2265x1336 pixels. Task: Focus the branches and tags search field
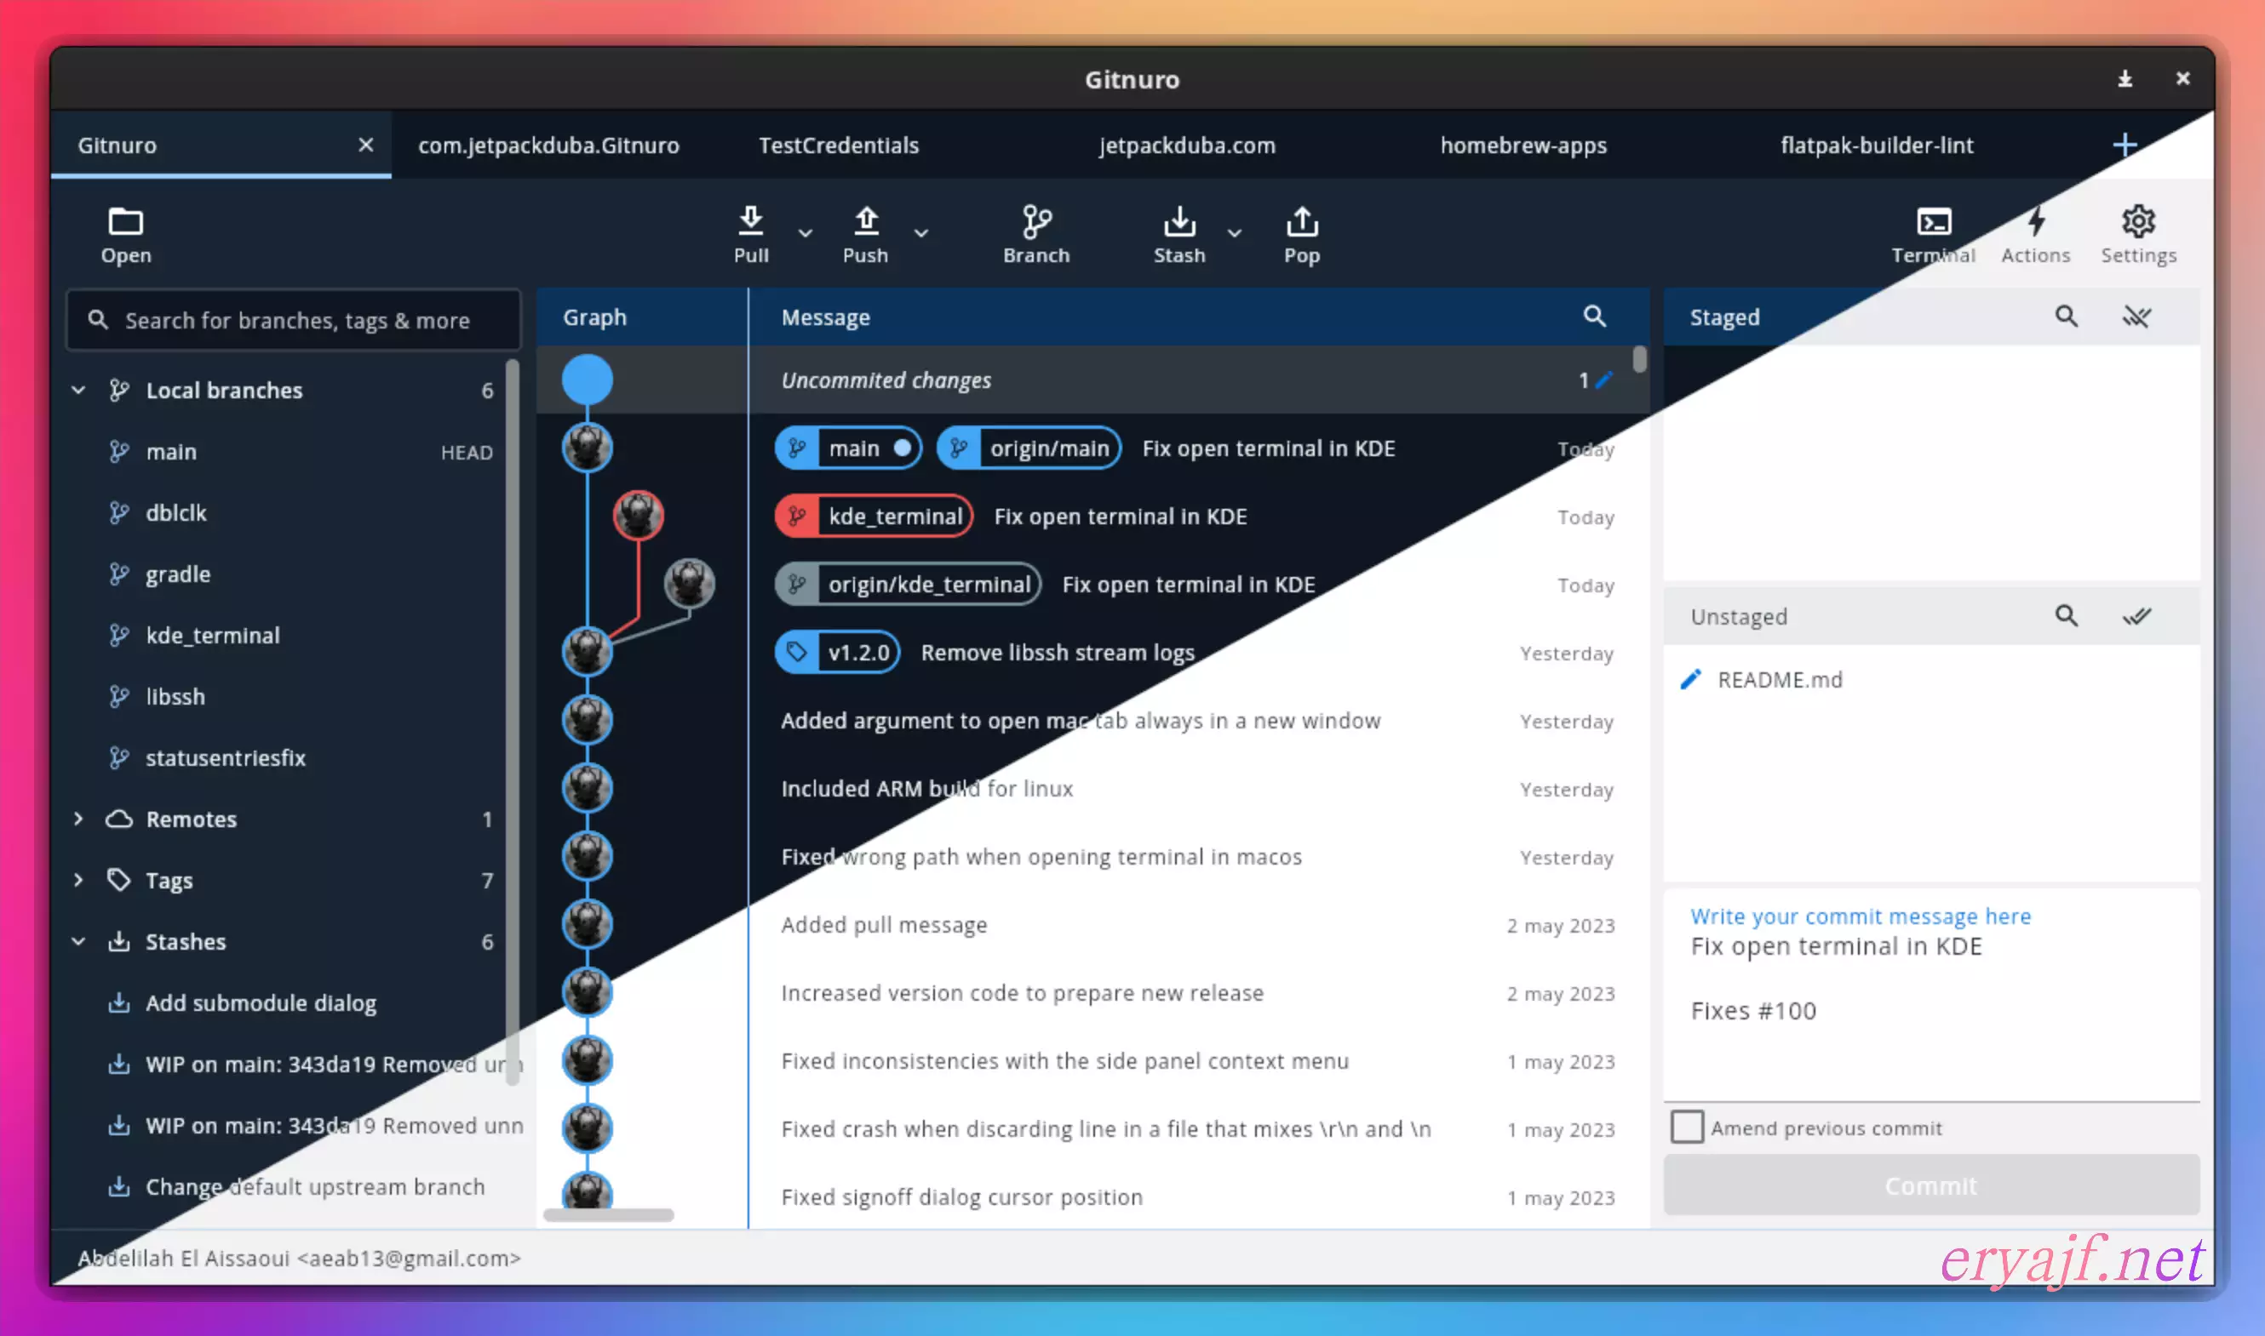coord(294,320)
